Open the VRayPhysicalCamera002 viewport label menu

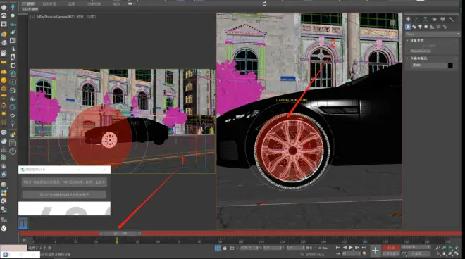point(55,17)
